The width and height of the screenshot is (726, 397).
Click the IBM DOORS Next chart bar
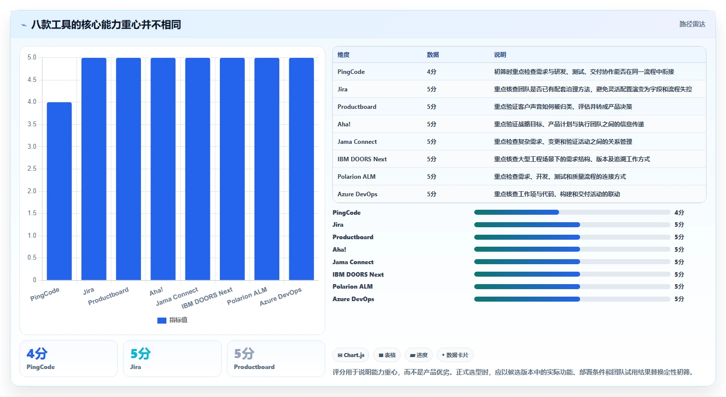point(232,169)
